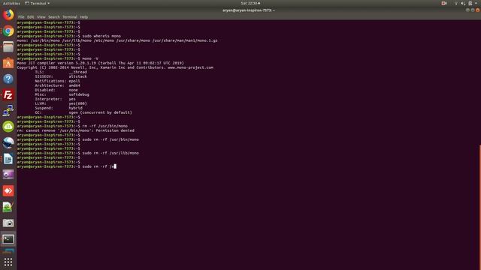
Task: Launch Firefox from the dock
Action: pyautogui.click(x=8, y=15)
